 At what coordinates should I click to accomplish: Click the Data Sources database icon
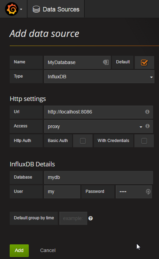(36, 9)
